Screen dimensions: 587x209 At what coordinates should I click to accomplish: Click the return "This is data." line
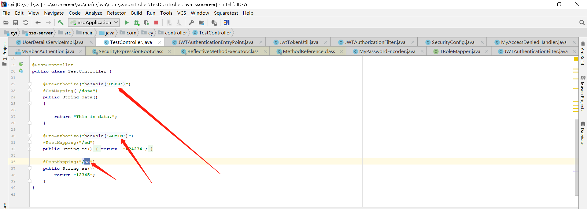click(85, 117)
